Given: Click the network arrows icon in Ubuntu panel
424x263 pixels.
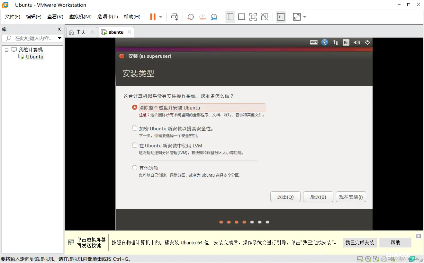Looking at the screenshot, I should (336, 42).
